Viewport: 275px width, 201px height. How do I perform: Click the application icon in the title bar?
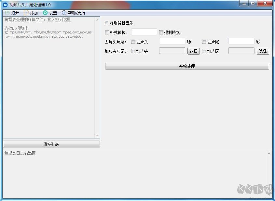click(5, 4)
